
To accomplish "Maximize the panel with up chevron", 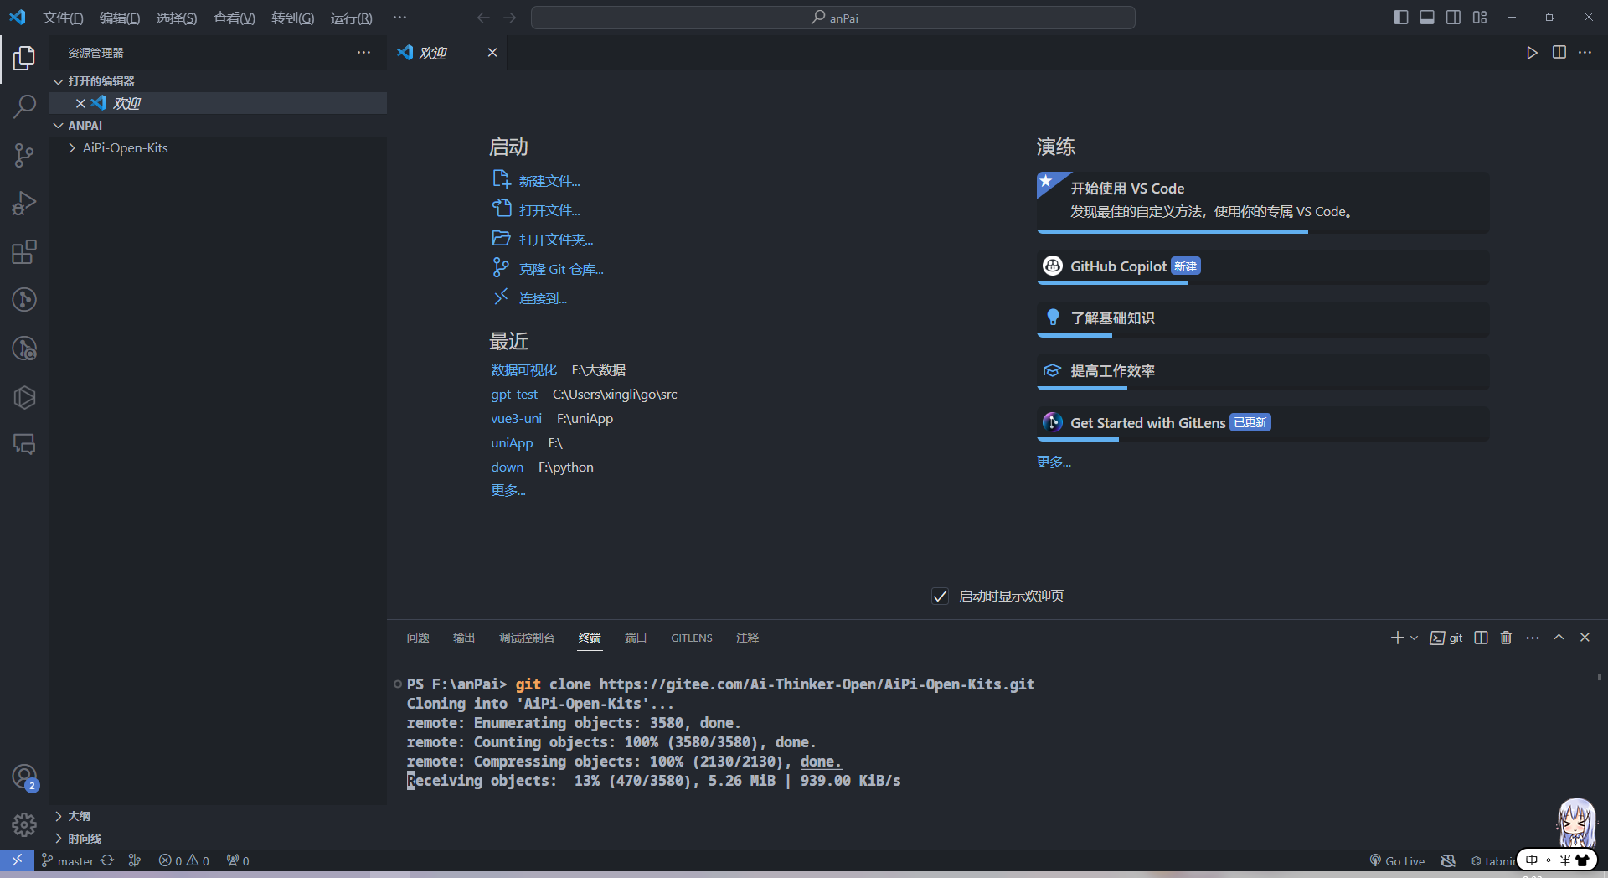I will (1559, 638).
